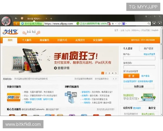Viewport: 163px width, 131px height.
Task: Open the 帮助中心 top link
Action: (136, 30)
